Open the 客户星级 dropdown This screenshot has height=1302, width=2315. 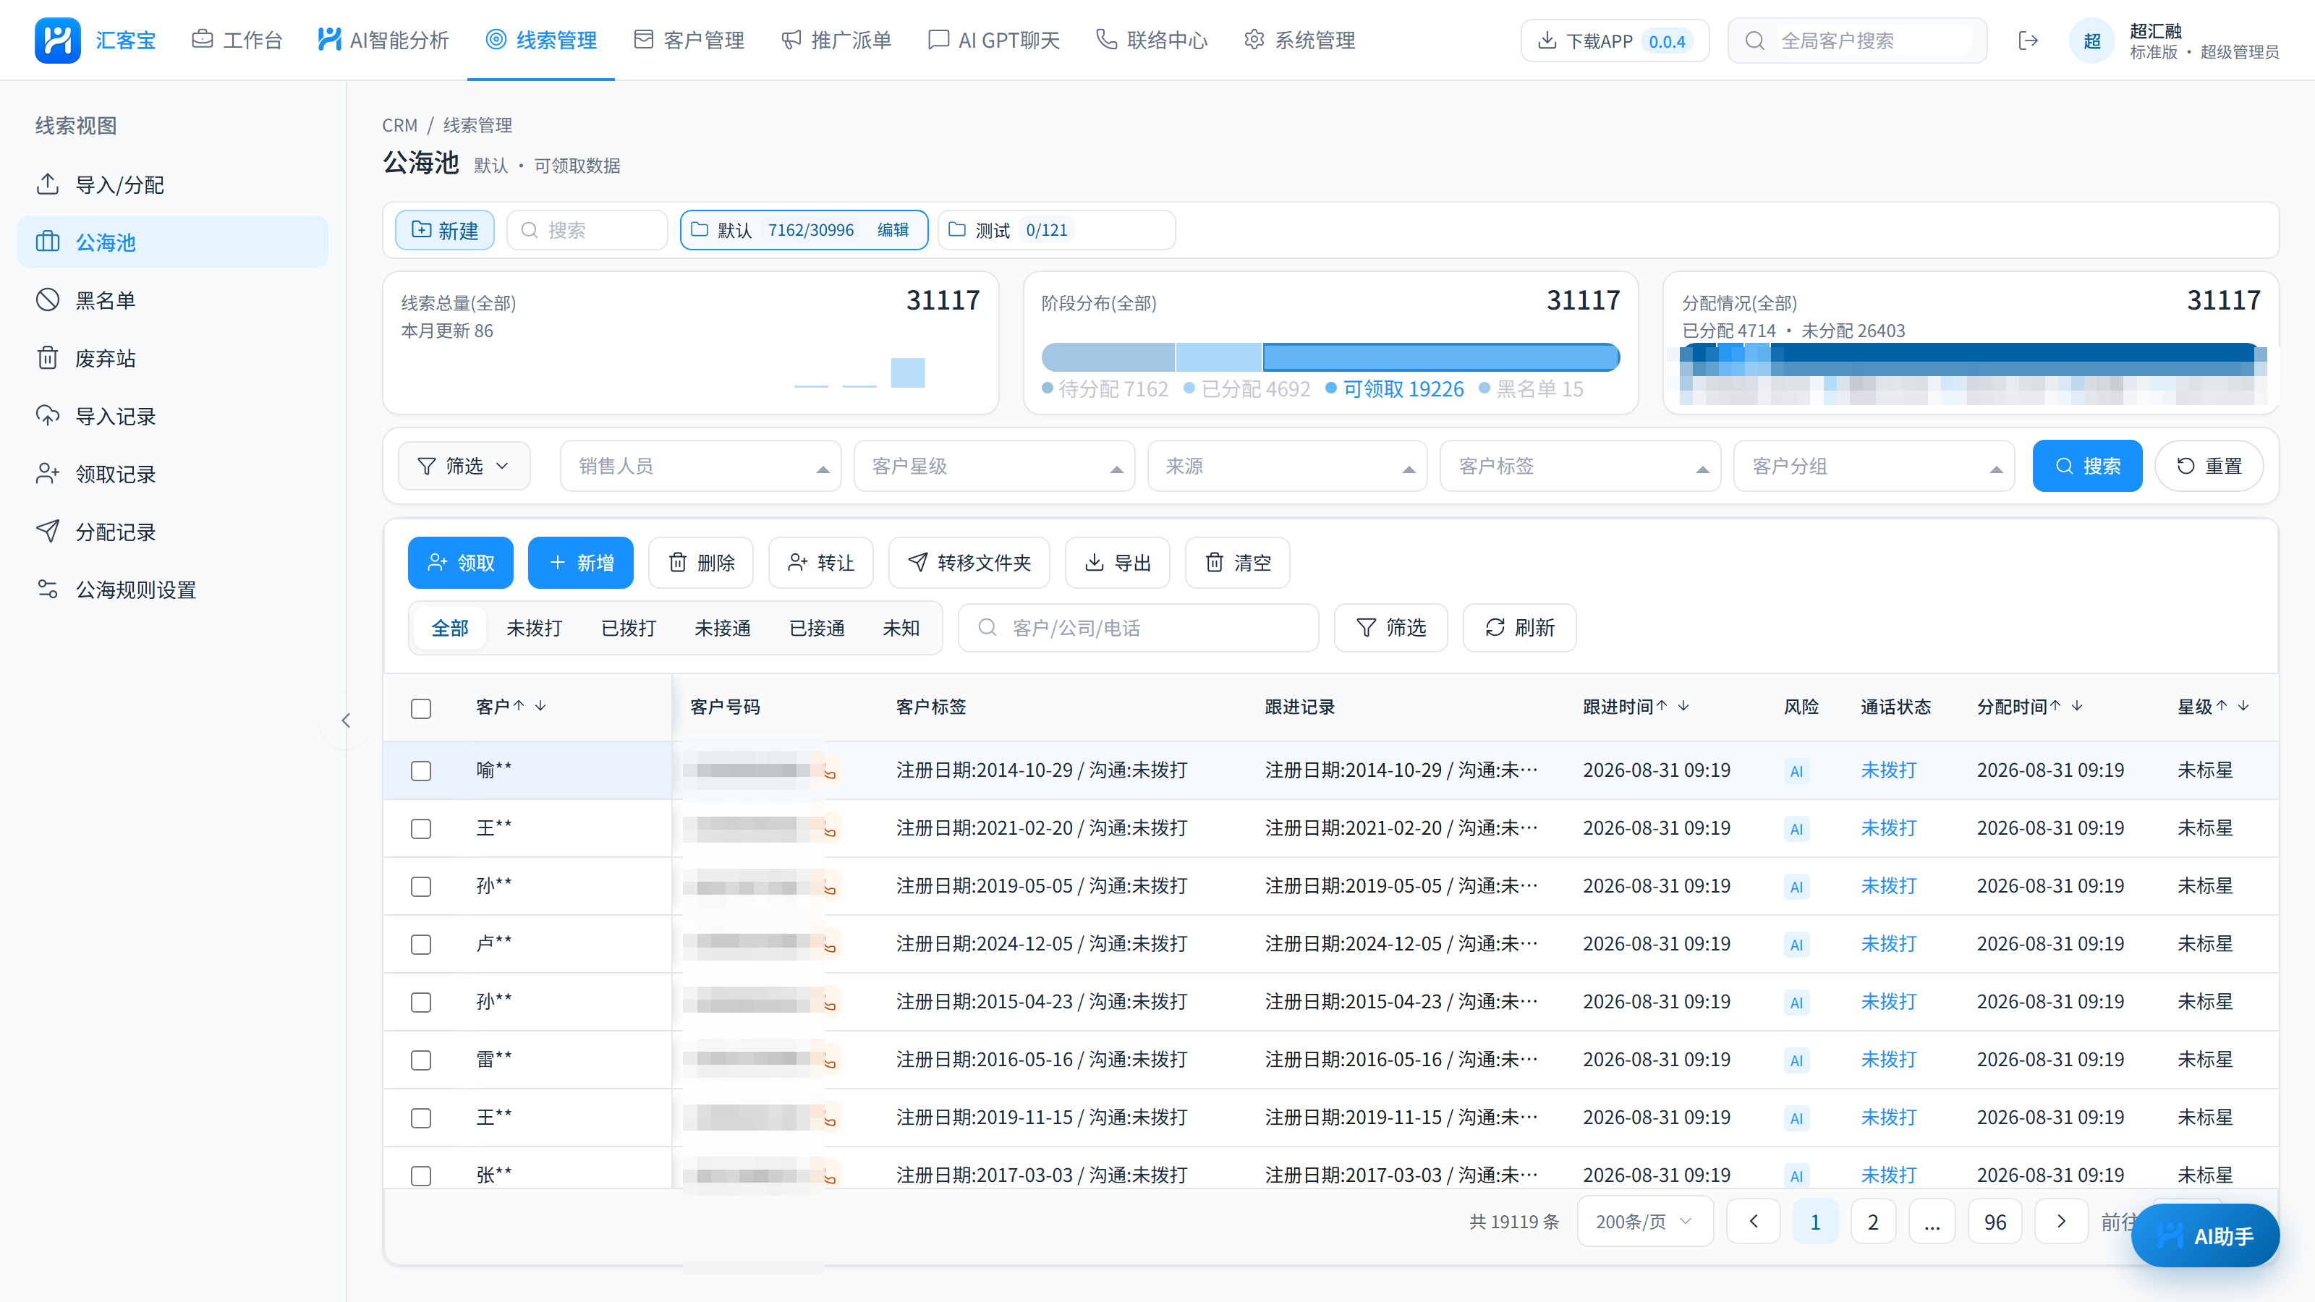click(x=994, y=465)
